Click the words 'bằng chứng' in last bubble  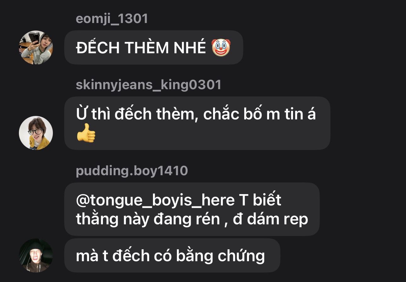coord(220,256)
